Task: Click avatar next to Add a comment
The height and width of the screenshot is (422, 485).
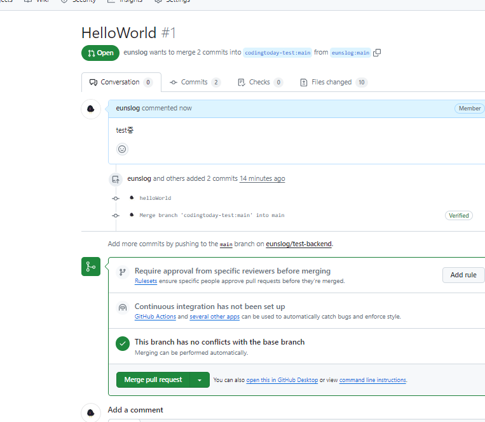Action: coord(91,412)
